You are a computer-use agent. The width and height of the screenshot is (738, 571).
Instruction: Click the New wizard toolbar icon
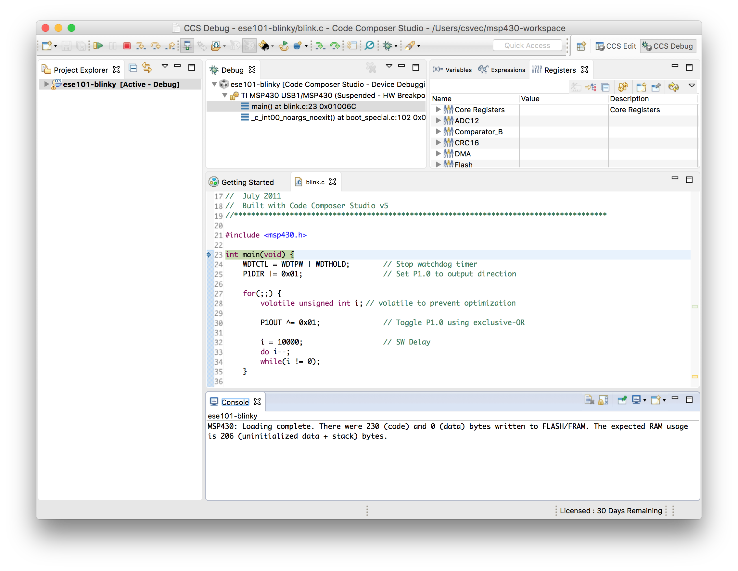pyautogui.click(x=47, y=45)
